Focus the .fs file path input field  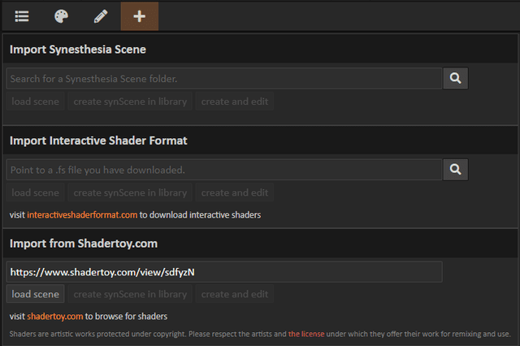223,169
